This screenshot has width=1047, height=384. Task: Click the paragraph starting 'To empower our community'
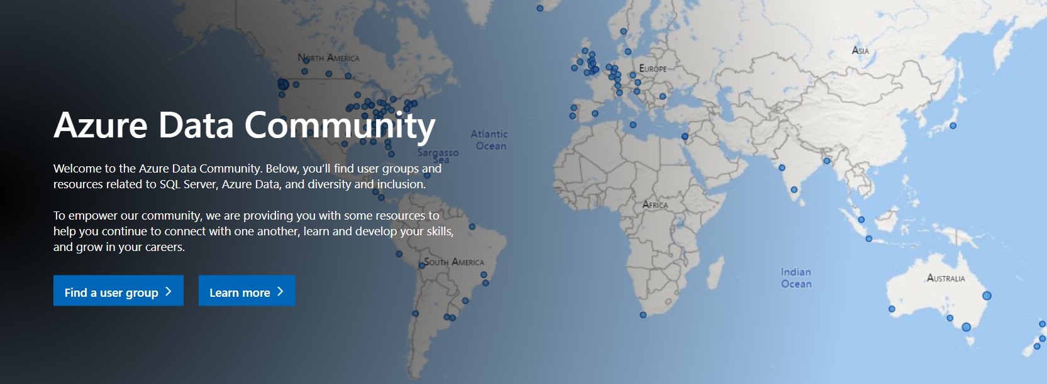253,231
